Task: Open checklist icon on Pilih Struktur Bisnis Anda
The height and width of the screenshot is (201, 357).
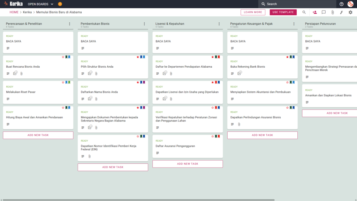Action: [x=90, y=73]
